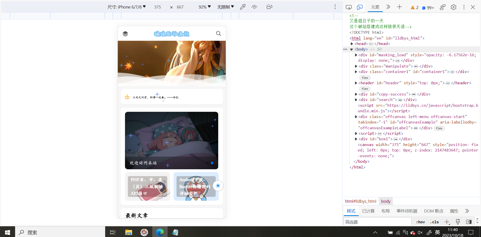The width and height of the screenshot is (481, 237).
Task: Switch to the 已计算 tab
Action: click(368, 211)
